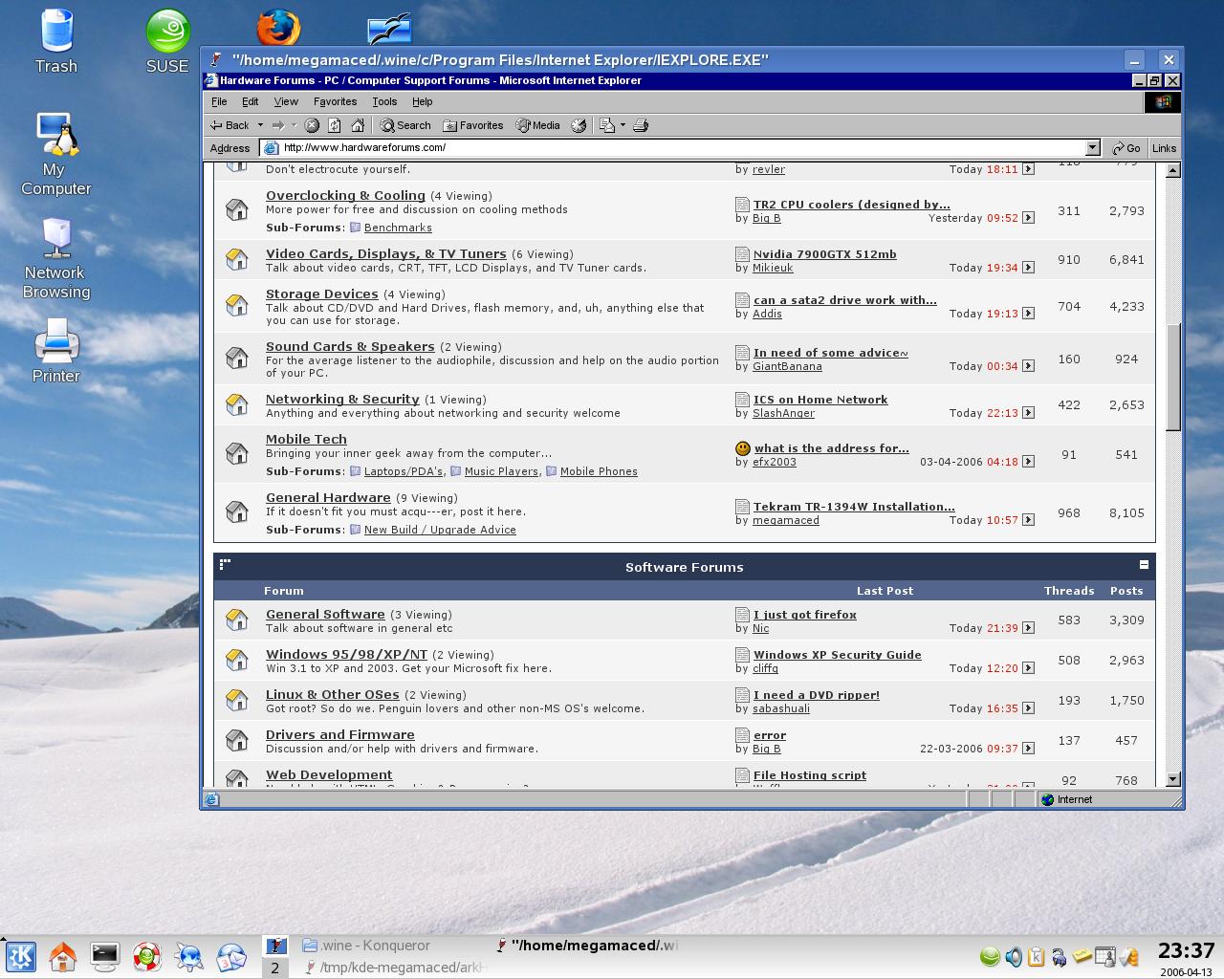Open the Edit menu
Screen dimensions: 1224x979
pos(251,101)
